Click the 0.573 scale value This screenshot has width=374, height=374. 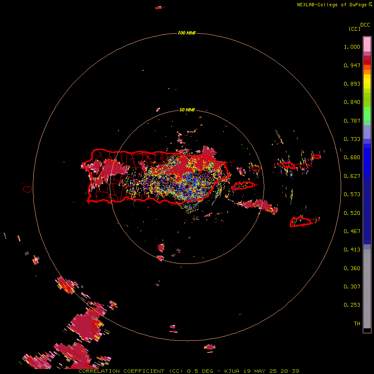pyautogui.click(x=352, y=194)
